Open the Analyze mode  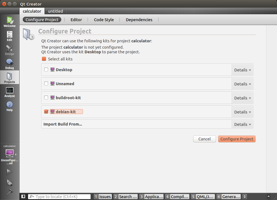pyautogui.click(x=10, y=92)
